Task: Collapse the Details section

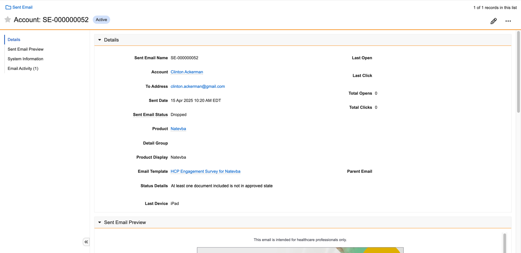Action: click(100, 40)
